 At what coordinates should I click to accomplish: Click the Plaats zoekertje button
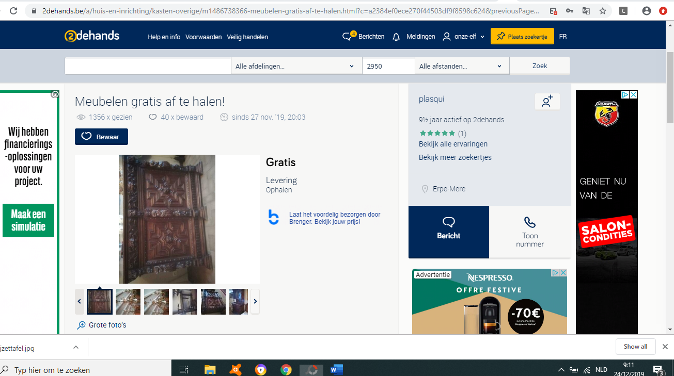[522, 37]
